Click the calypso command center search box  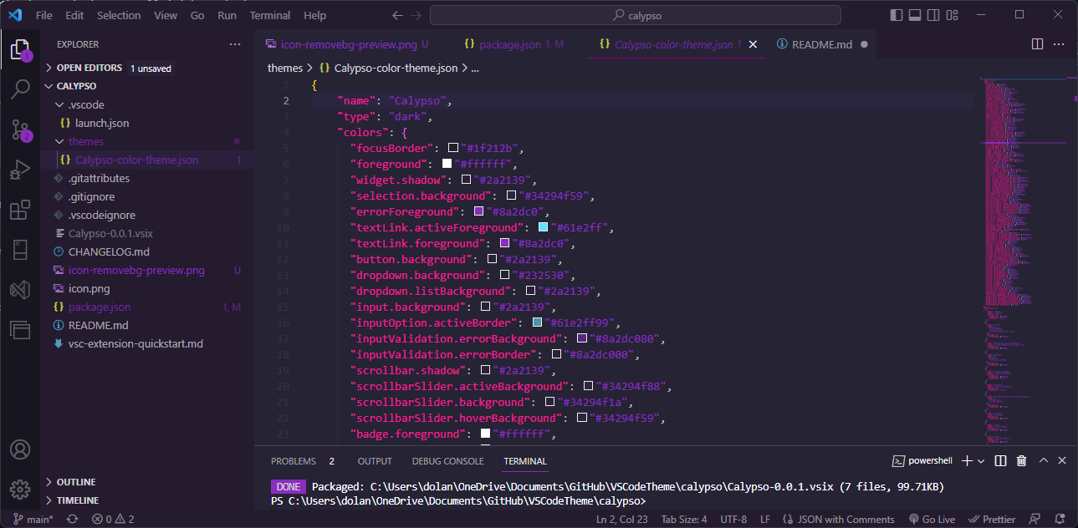point(636,15)
